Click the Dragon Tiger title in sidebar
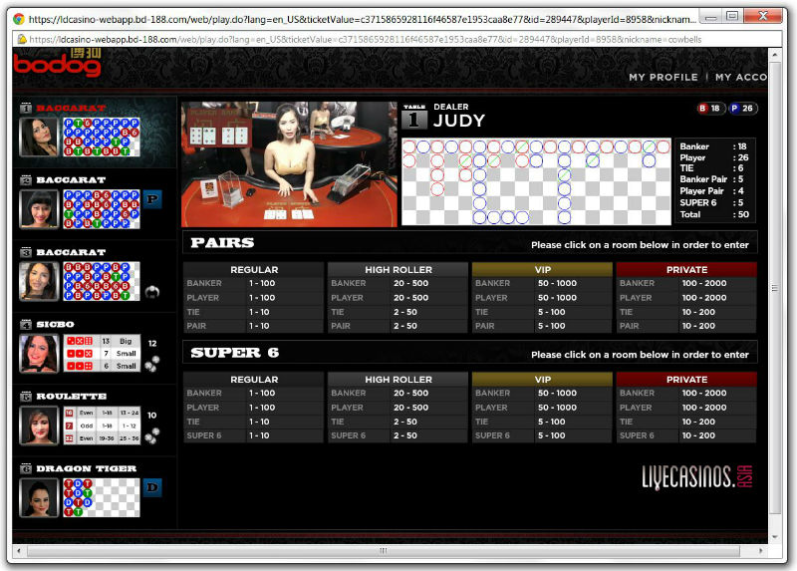Image resolution: width=797 pixels, height=571 pixels. 86,468
